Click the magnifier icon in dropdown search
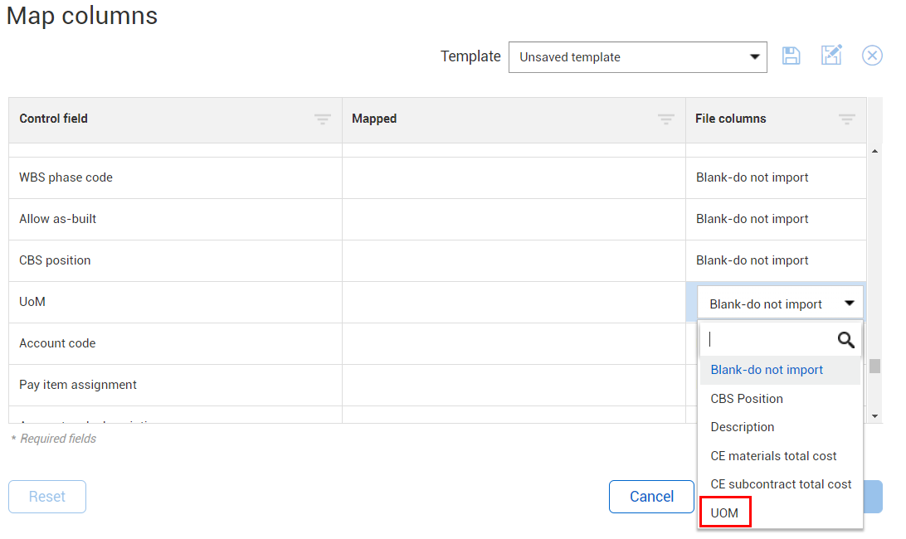Screen dimensions: 906x539 point(845,340)
